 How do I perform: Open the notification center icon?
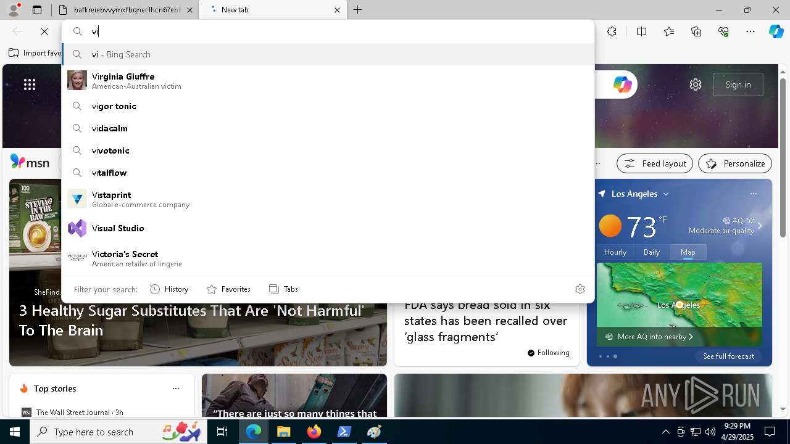click(x=770, y=432)
